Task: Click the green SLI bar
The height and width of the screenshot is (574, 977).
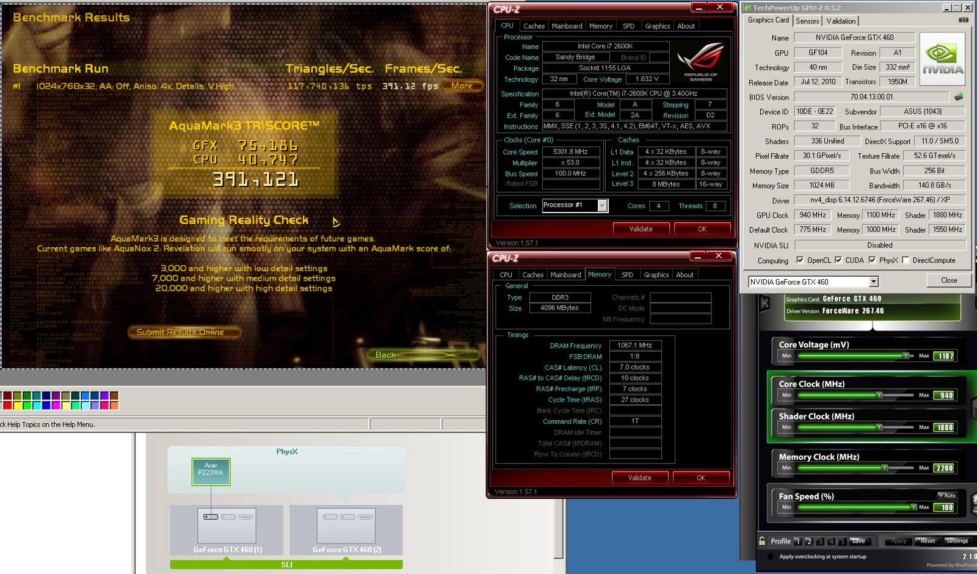Action: 286,564
